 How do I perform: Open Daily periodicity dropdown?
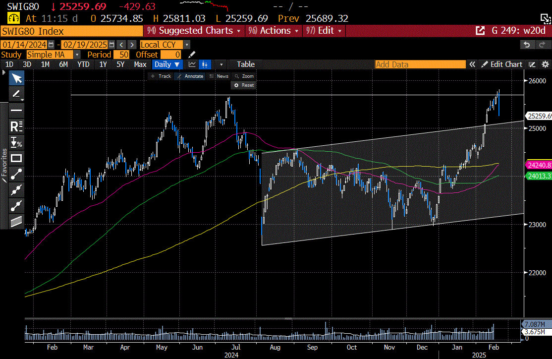pos(167,64)
